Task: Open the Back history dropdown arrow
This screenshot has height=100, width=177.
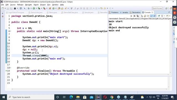Action: click(x=108, y=8)
